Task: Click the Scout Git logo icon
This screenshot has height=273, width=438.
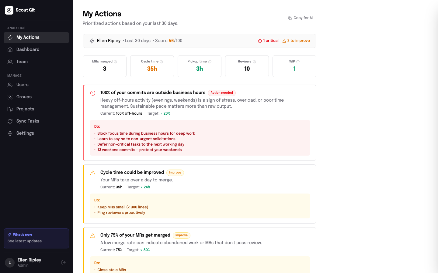Action: [x=9, y=10]
